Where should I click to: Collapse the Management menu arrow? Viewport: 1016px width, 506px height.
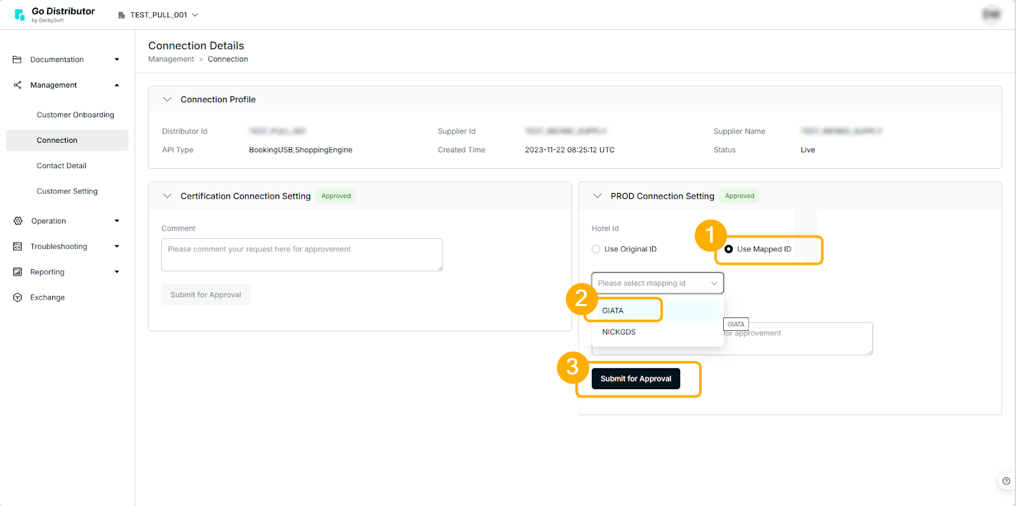(x=117, y=85)
